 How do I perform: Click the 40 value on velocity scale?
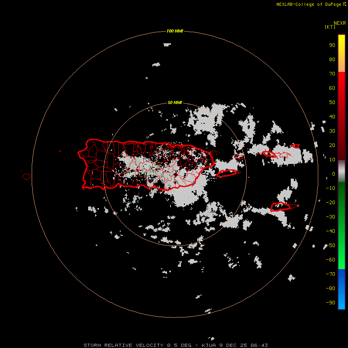(332, 116)
